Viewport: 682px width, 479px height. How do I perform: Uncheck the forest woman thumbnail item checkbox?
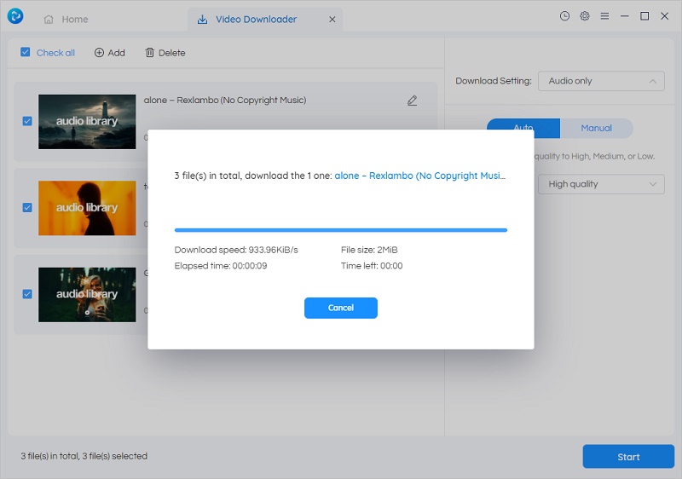[27, 294]
